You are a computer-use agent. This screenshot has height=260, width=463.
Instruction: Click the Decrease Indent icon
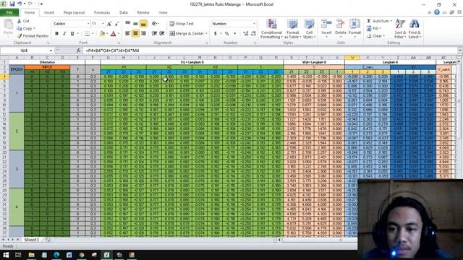pos(154,34)
